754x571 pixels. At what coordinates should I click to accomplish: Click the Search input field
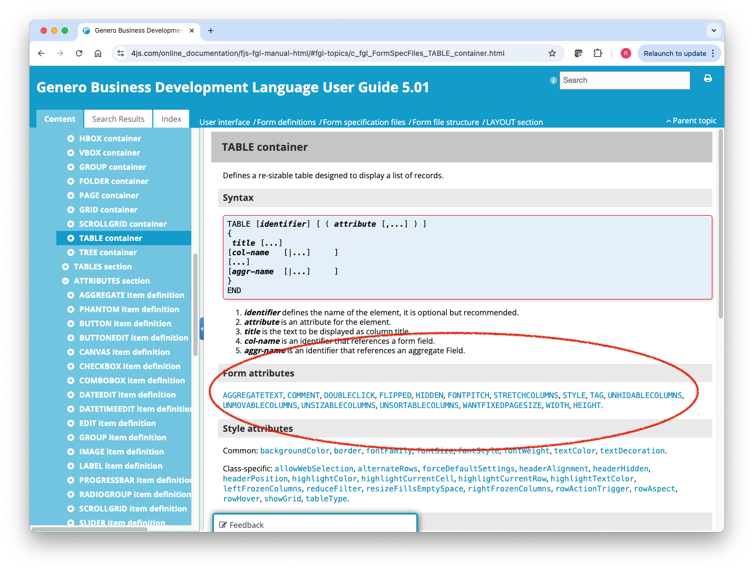(624, 80)
